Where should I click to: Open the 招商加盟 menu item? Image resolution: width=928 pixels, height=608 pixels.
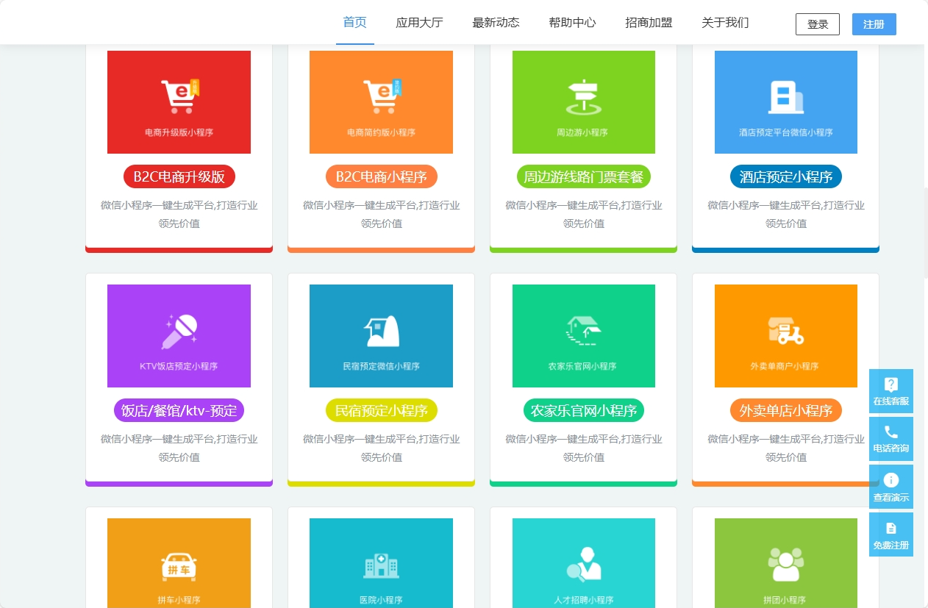coord(649,23)
